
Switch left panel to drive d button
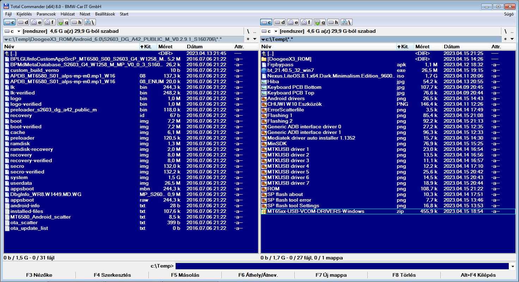[x=23, y=22]
